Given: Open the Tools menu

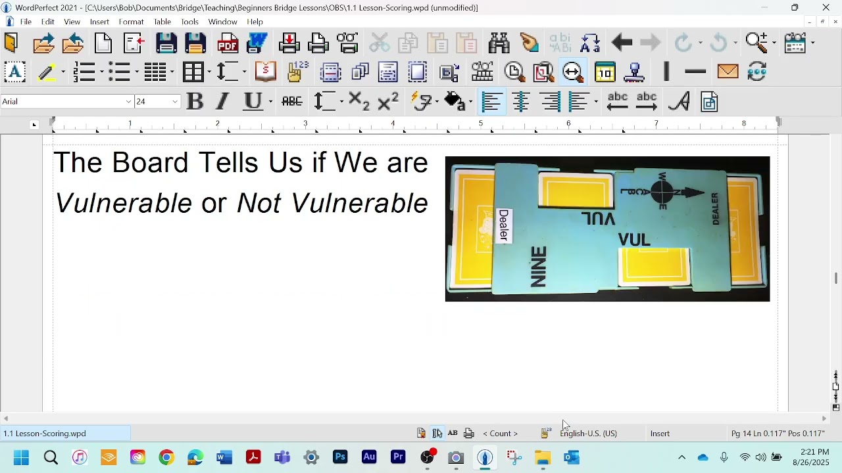Looking at the screenshot, I should (190, 22).
